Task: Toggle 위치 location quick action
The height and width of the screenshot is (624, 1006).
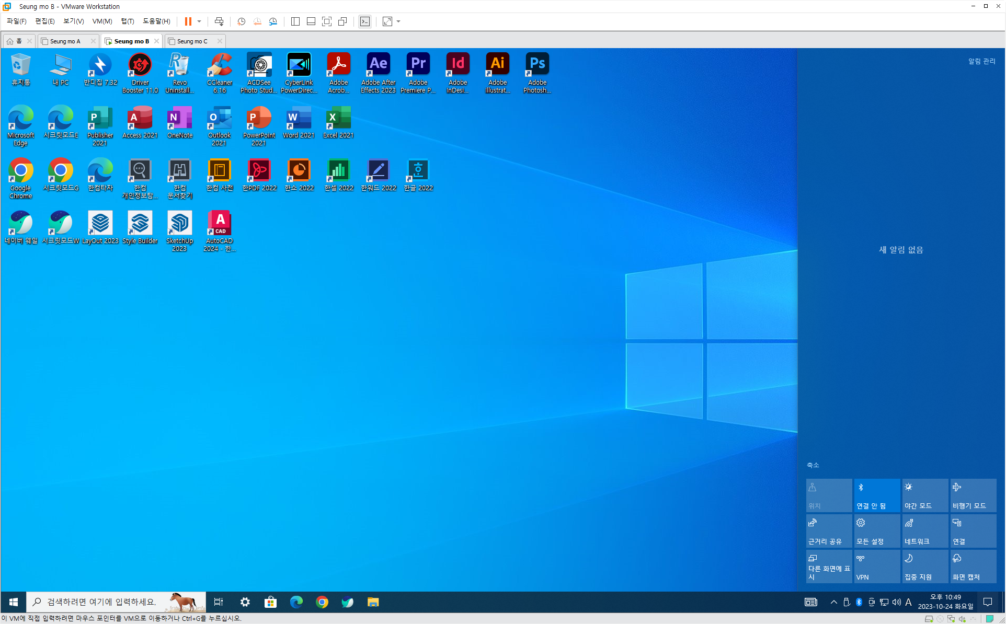Action: 829,495
